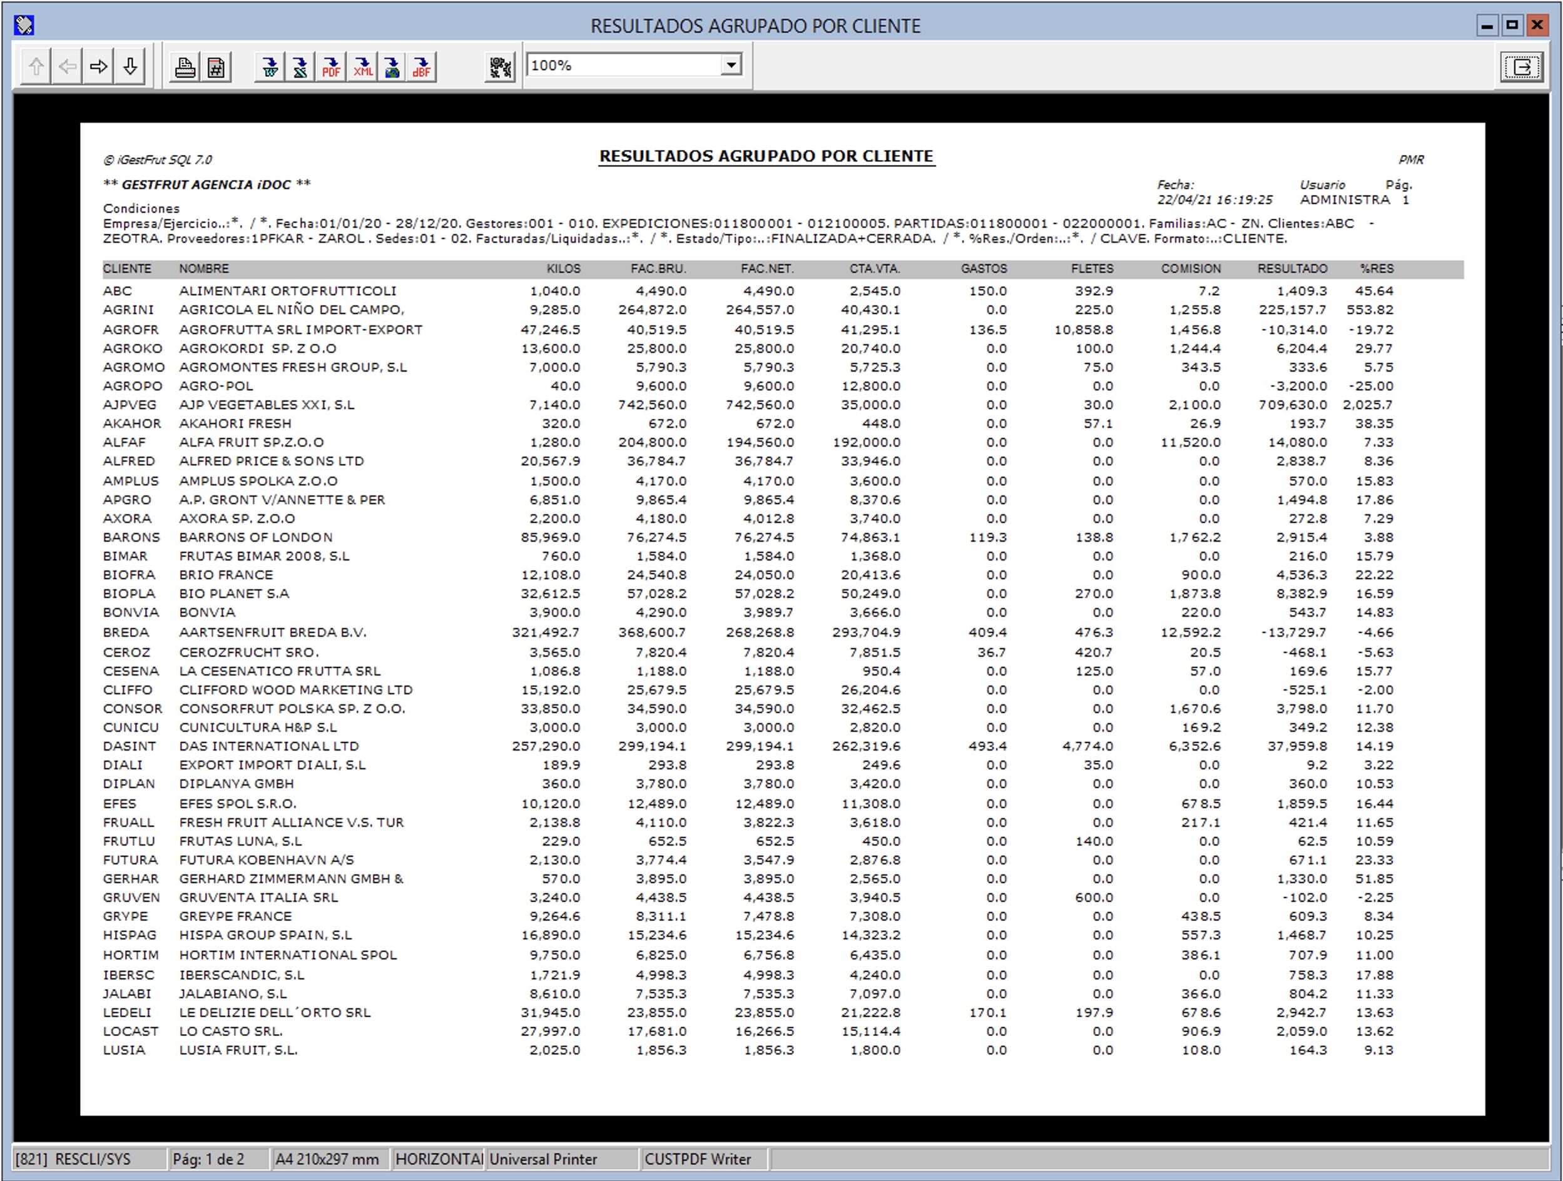This screenshot has width=1563, height=1181.
Task: Click the application icon in title bar
Action: 24,26
